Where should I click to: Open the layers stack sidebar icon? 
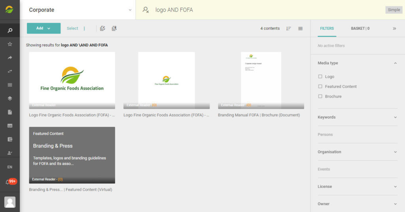tap(10, 98)
